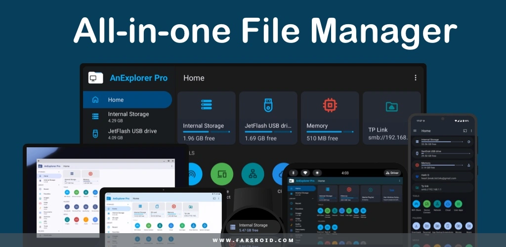Open Internal Storage 33.56 GB free on phone

click(443, 141)
